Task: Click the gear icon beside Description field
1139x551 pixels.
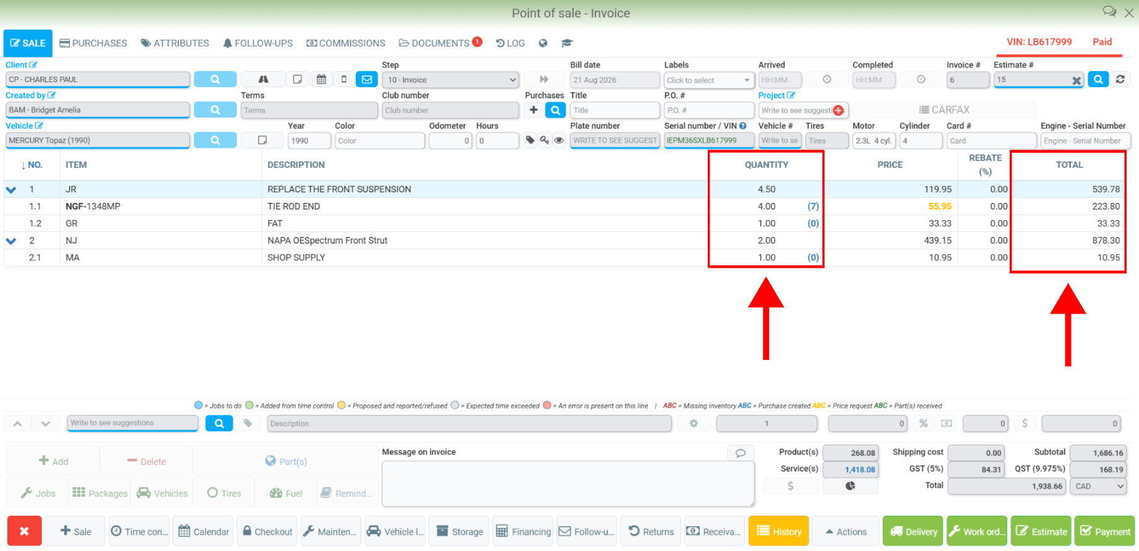Action: [x=694, y=424]
